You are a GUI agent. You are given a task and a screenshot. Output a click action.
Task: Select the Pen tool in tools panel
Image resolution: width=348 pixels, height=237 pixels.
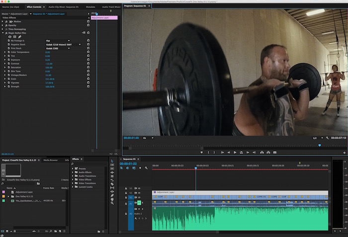click(112, 195)
